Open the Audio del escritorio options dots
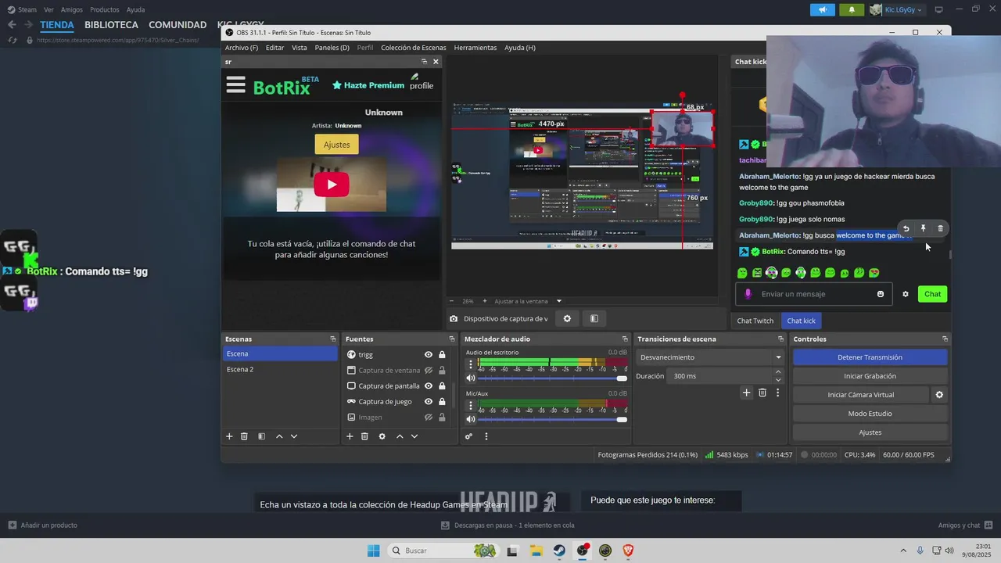The height and width of the screenshot is (563, 1001). click(x=470, y=364)
